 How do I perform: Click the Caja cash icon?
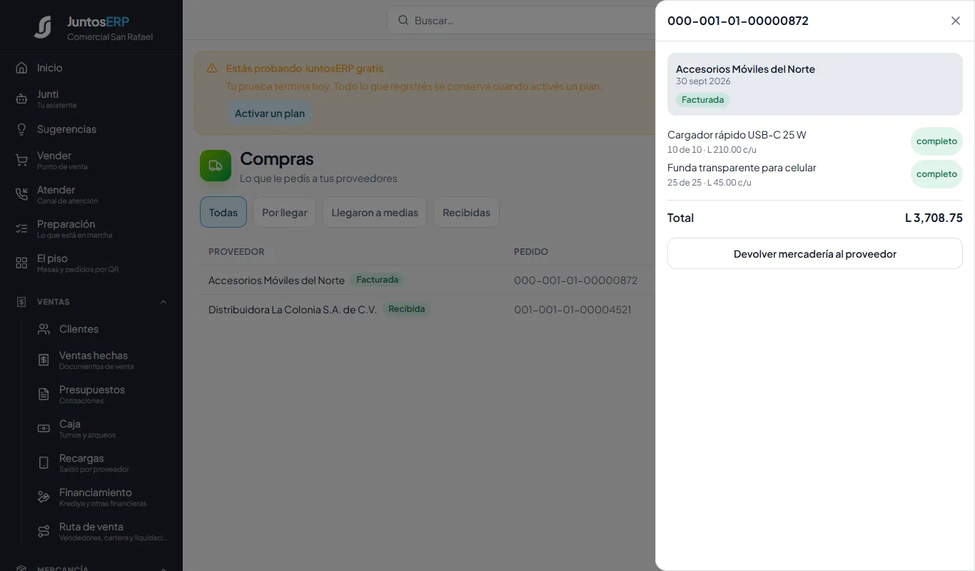pyautogui.click(x=44, y=428)
